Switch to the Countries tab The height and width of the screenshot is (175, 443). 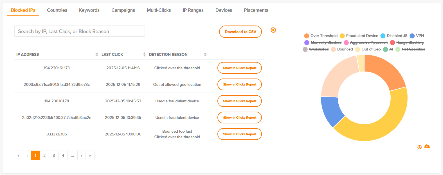(x=57, y=10)
